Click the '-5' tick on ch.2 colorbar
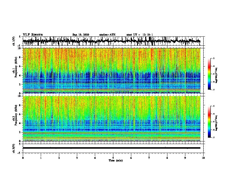This screenshot has width=229, height=177. coord(213,122)
